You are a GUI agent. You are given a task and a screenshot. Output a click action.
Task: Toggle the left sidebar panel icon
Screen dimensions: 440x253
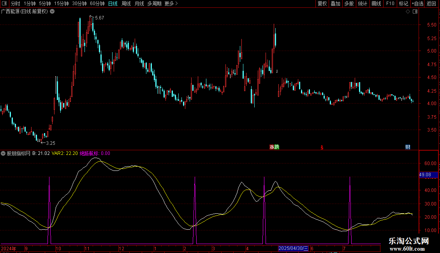[x=4, y=4]
